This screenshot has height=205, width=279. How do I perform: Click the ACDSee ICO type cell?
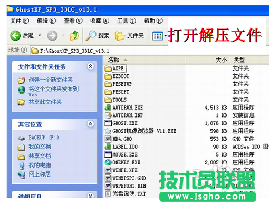point(251,147)
